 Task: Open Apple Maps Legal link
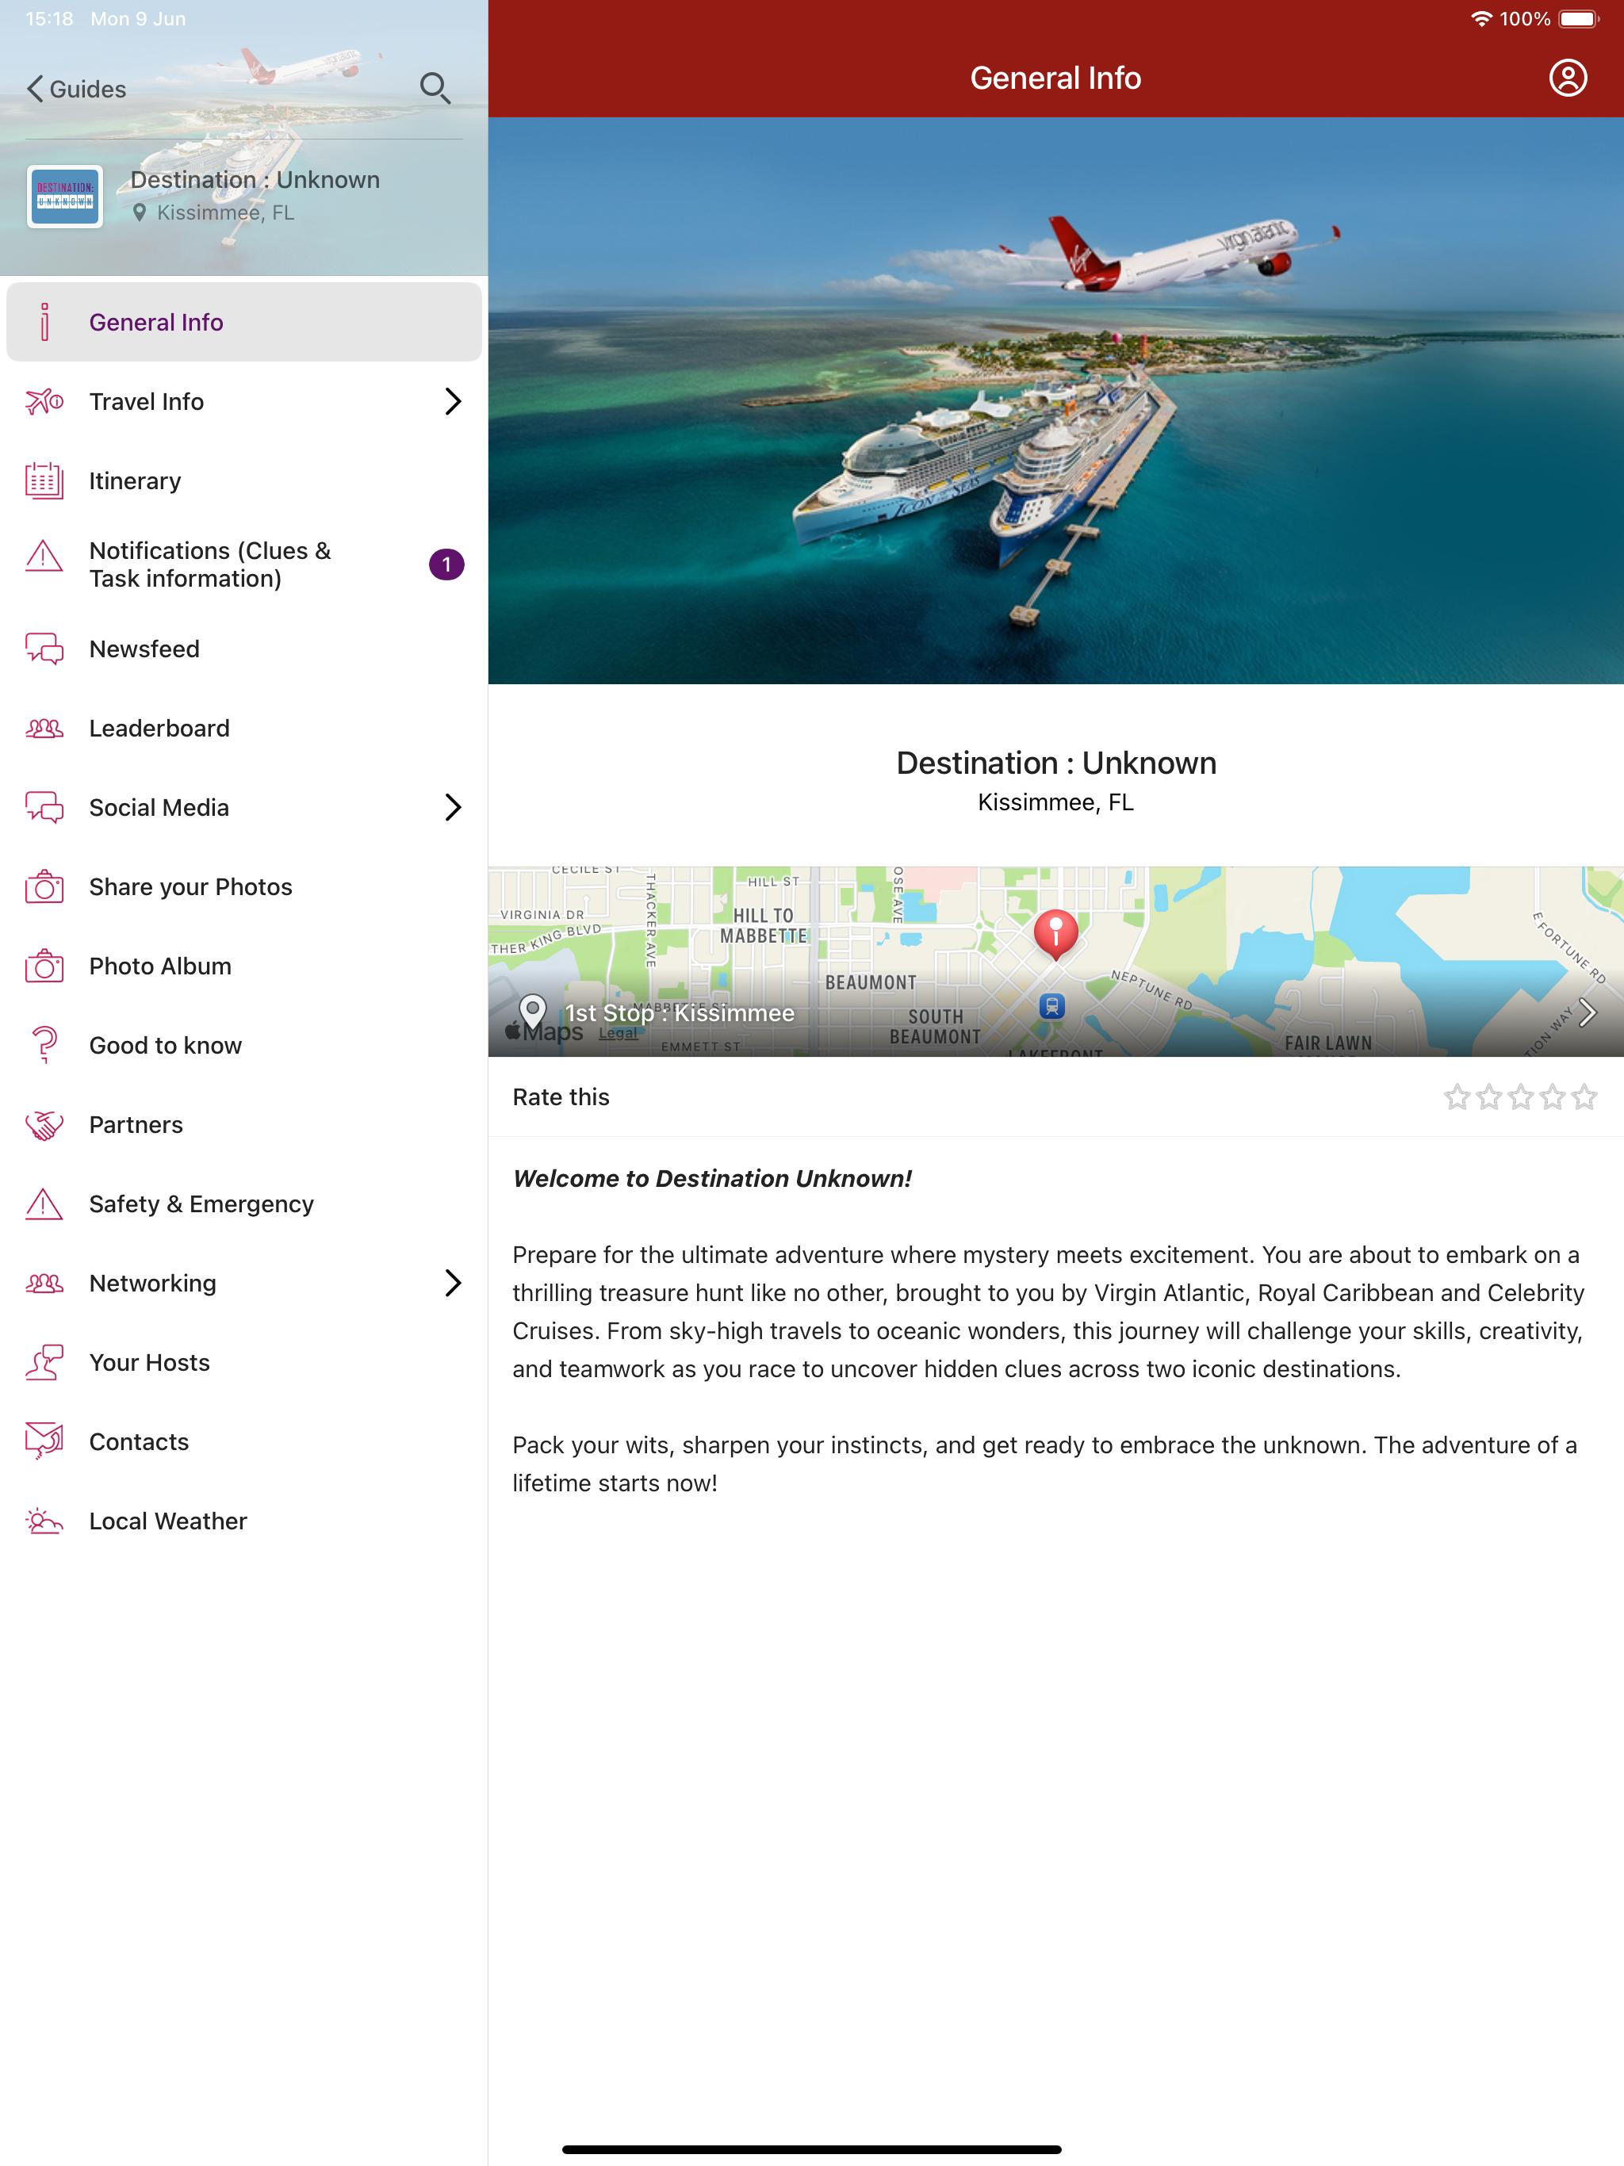(619, 1033)
